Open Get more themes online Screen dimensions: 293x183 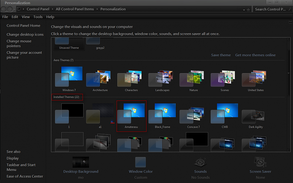(x=255, y=55)
